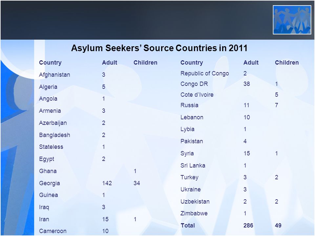Screen dimensions: 315x236
Task: Pick the Armenia country label
Action: [50, 111]
